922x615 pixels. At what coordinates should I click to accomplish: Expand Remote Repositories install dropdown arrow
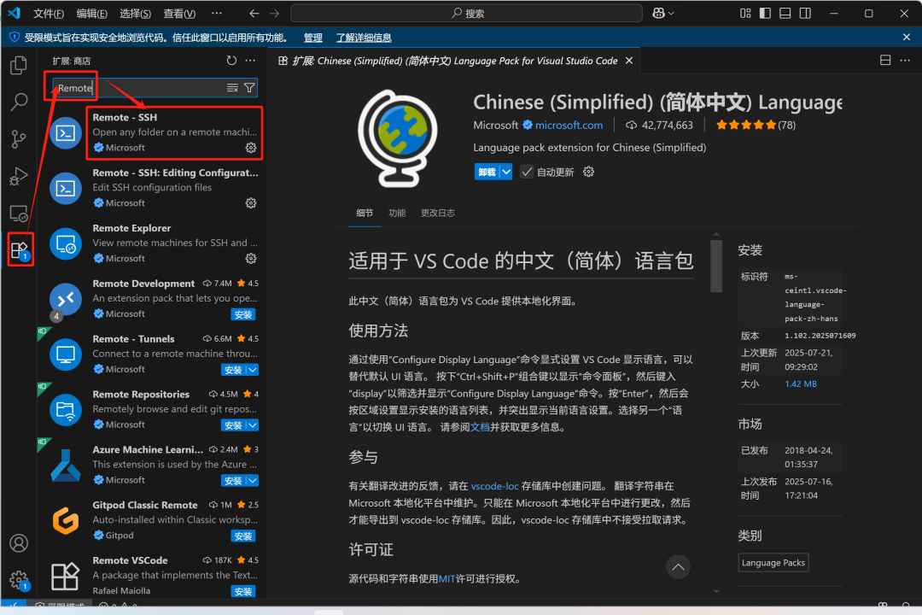click(252, 425)
